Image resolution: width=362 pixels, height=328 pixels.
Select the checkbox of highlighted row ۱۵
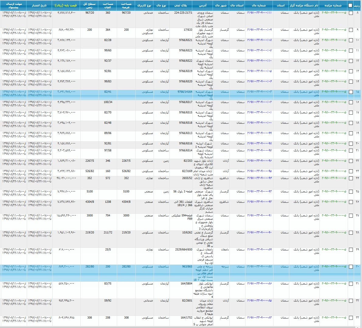pos(351,92)
